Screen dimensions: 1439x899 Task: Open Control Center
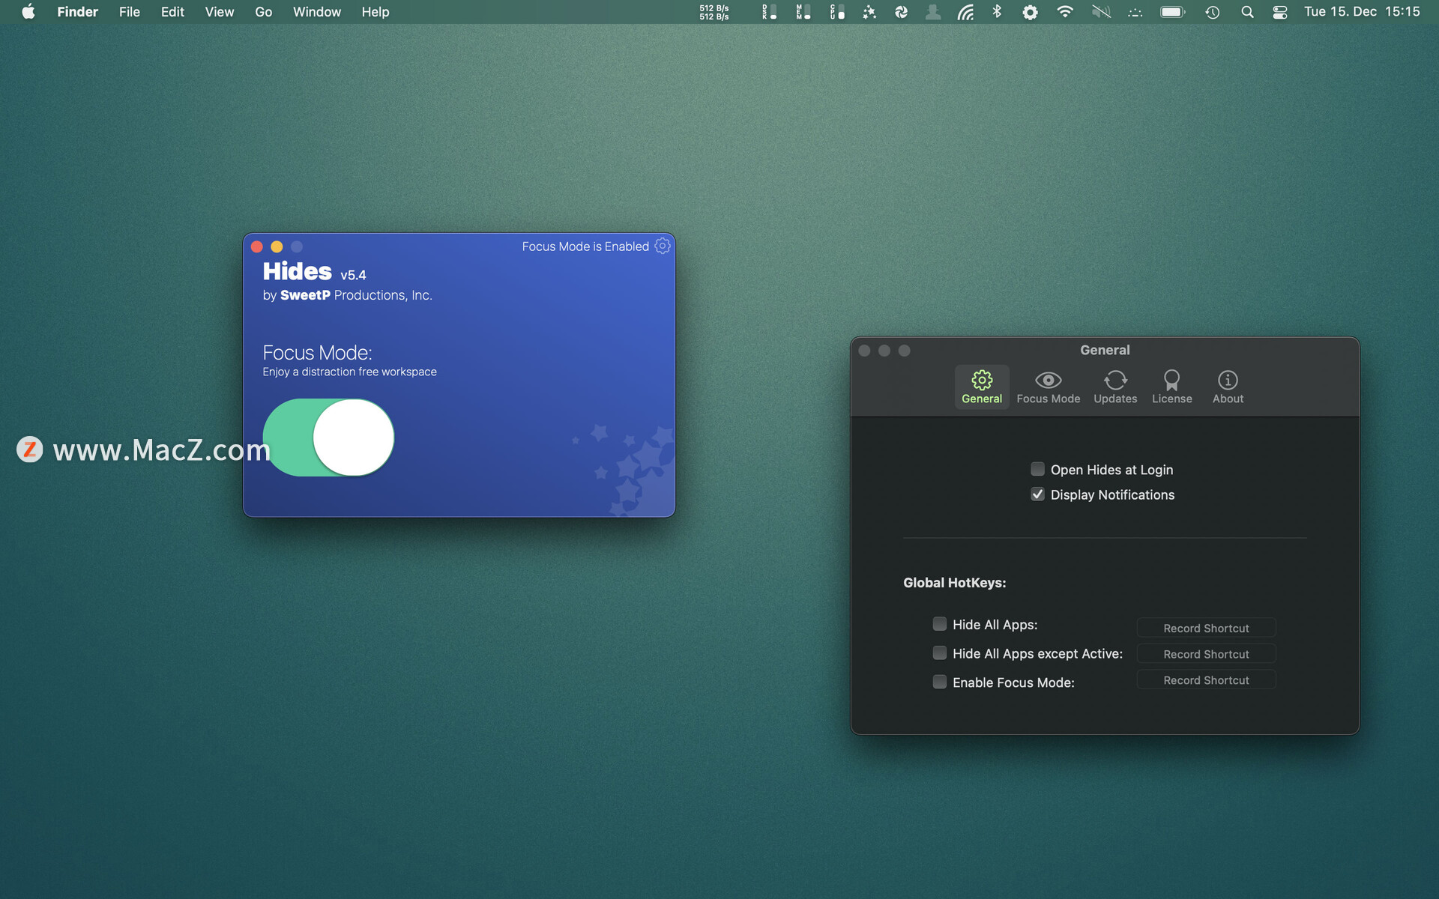1280,12
